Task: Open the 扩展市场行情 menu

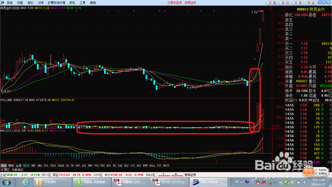Action: point(56,3)
